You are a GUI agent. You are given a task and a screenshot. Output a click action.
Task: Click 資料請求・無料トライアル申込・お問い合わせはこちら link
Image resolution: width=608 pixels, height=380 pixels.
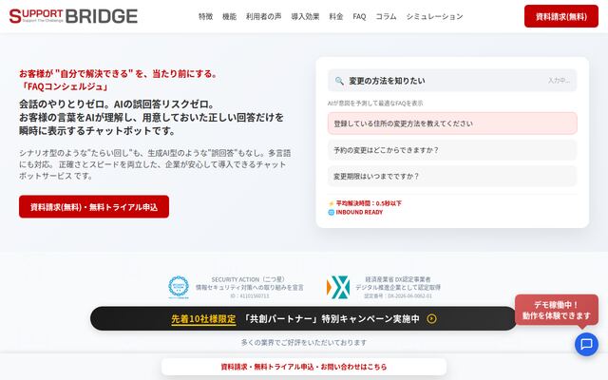click(304, 367)
